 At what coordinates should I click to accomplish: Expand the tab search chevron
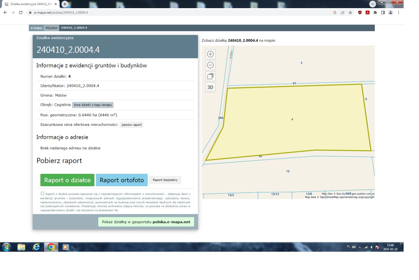pyautogui.click(x=373, y=4)
